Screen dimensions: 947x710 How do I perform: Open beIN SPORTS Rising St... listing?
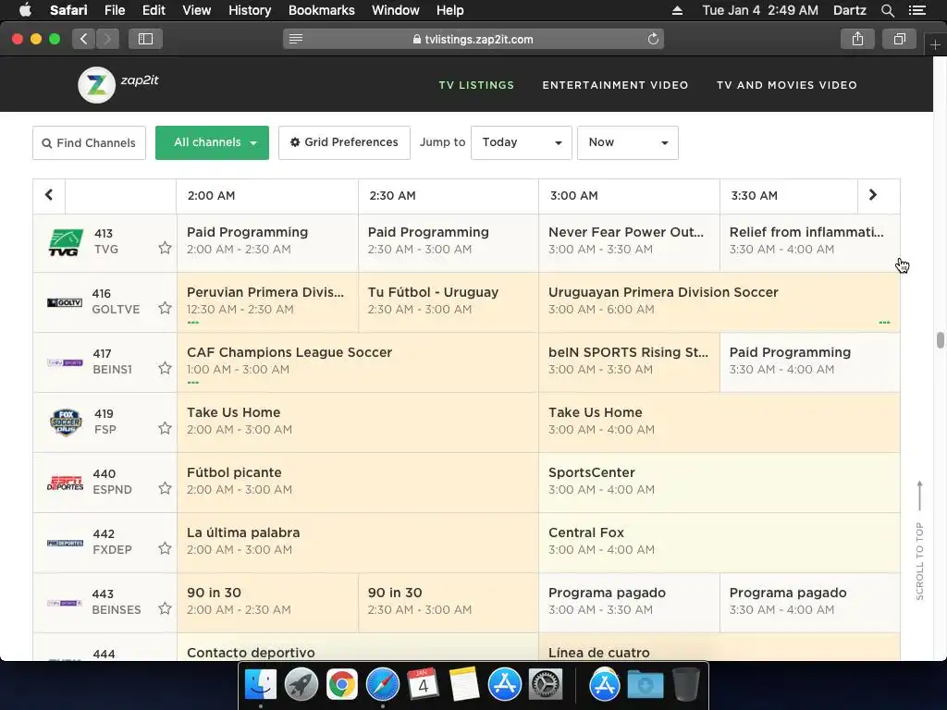point(629,362)
